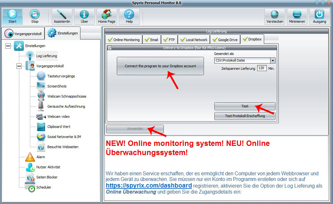333x204 pixels.
Task: Open the spyrix.com/dashboard link
Action: [149, 185]
